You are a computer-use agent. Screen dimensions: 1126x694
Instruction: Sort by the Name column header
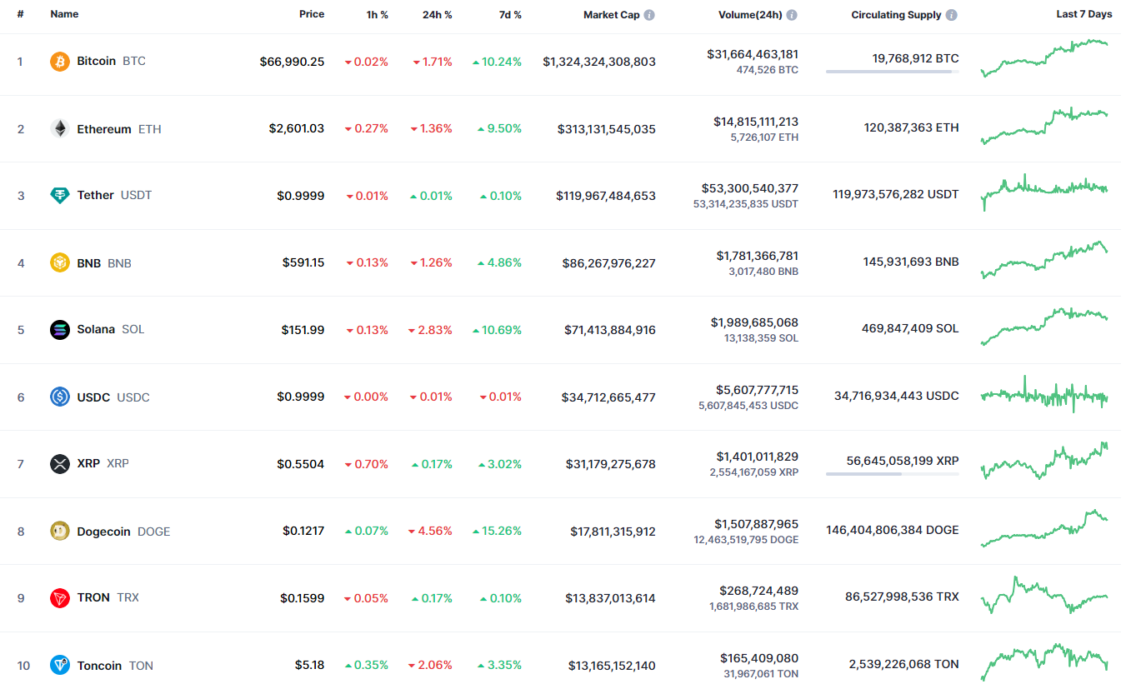[x=64, y=15]
